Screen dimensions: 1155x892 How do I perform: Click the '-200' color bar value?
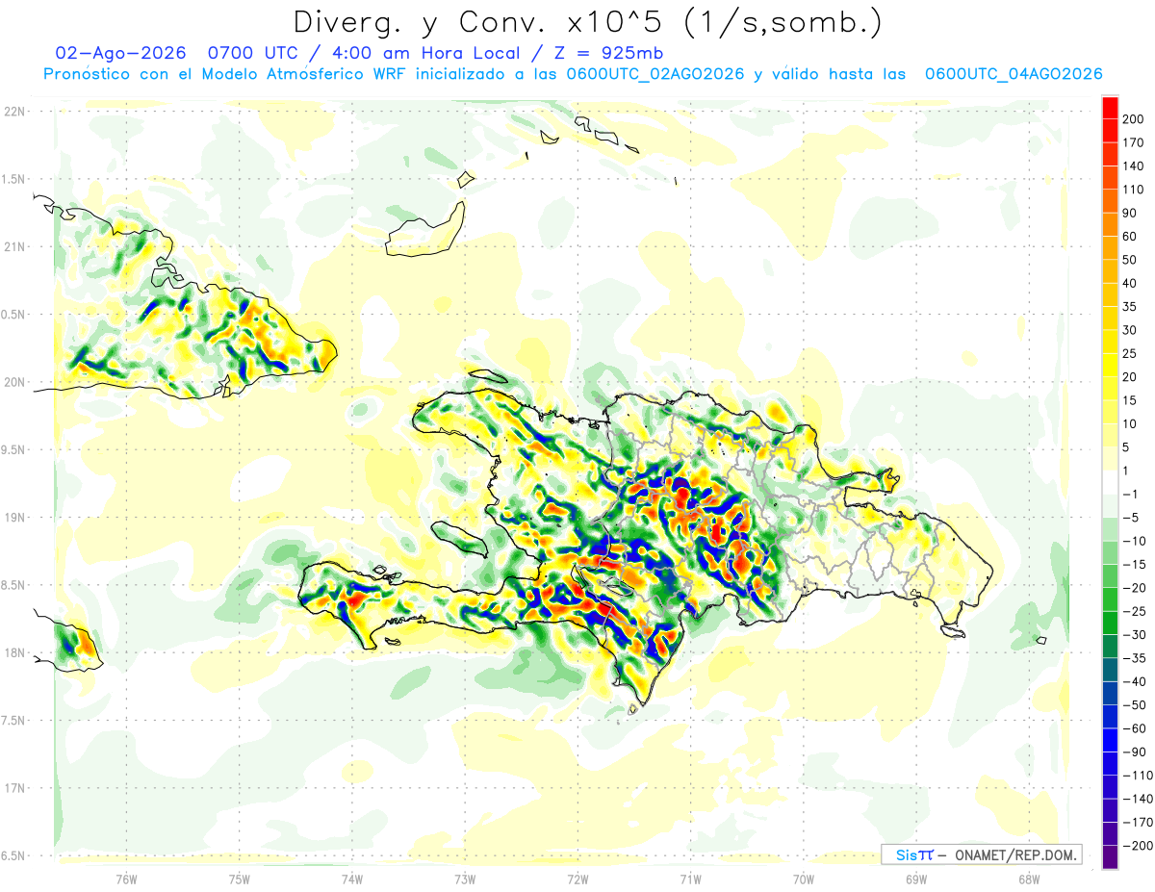point(1137,845)
